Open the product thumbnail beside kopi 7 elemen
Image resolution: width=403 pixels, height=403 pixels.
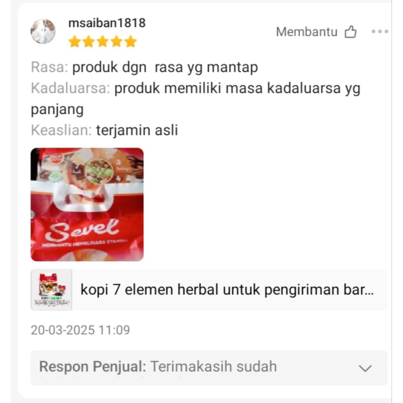click(52, 290)
